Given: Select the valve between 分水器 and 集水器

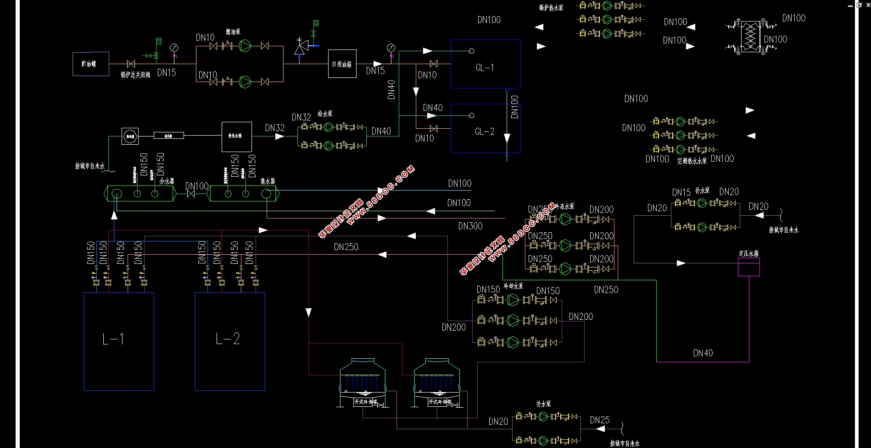Looking at the screenshot, I should pos(190,194).
